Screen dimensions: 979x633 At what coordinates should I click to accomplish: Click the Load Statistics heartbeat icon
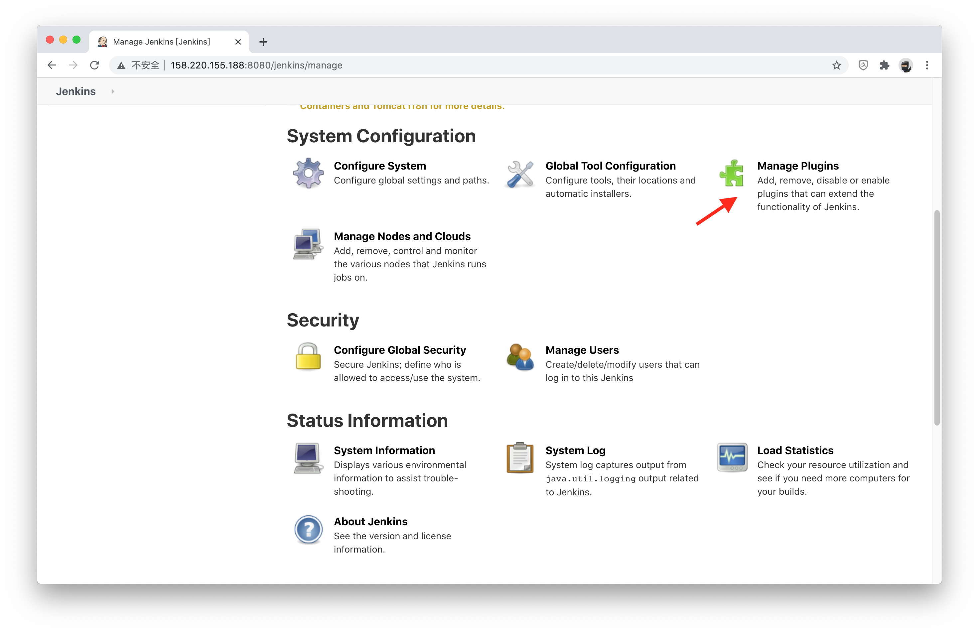pos(732,457)
